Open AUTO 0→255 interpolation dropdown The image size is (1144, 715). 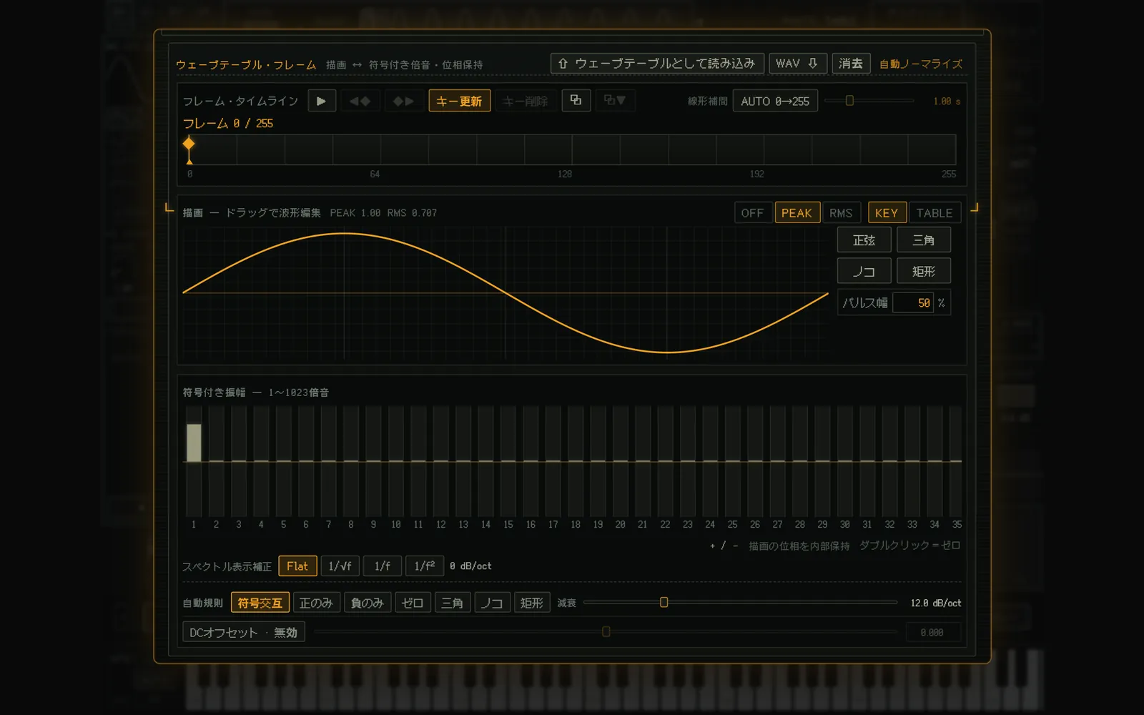[775, 102]
